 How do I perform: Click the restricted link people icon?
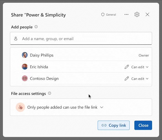click(x=20, y=107)
